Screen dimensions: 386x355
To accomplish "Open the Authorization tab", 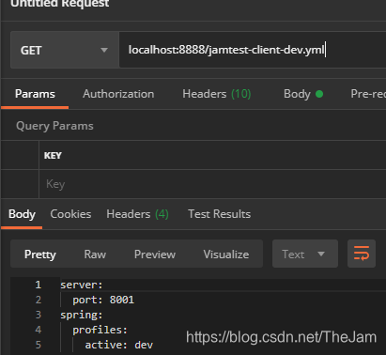I will point(118,94).
